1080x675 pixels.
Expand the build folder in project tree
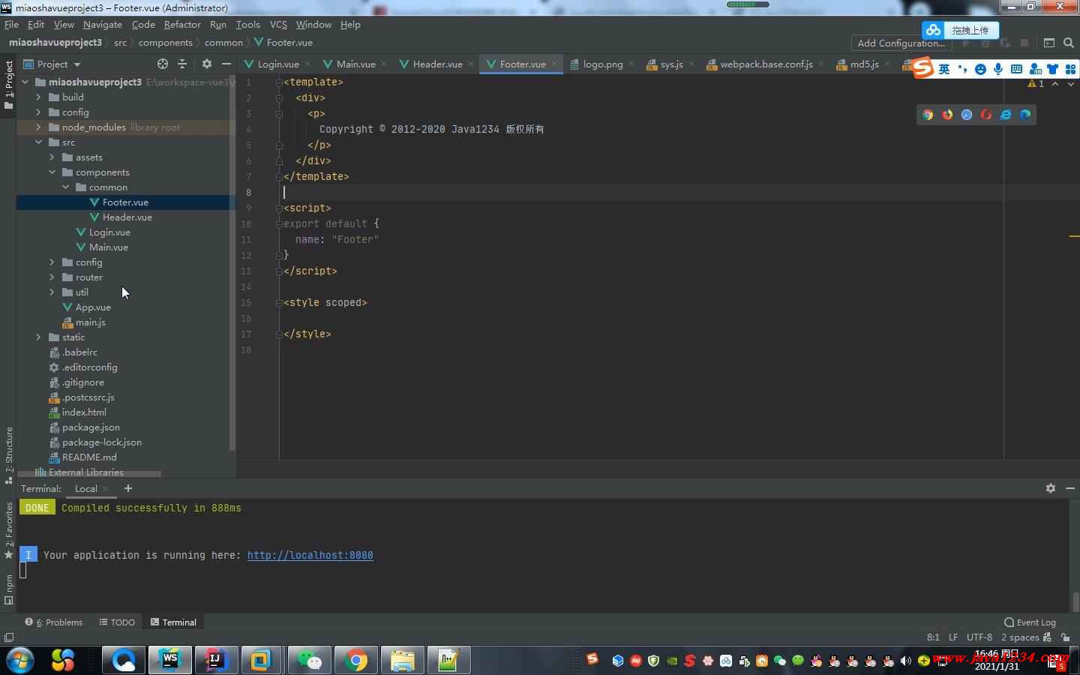click(x=38, y=97)
